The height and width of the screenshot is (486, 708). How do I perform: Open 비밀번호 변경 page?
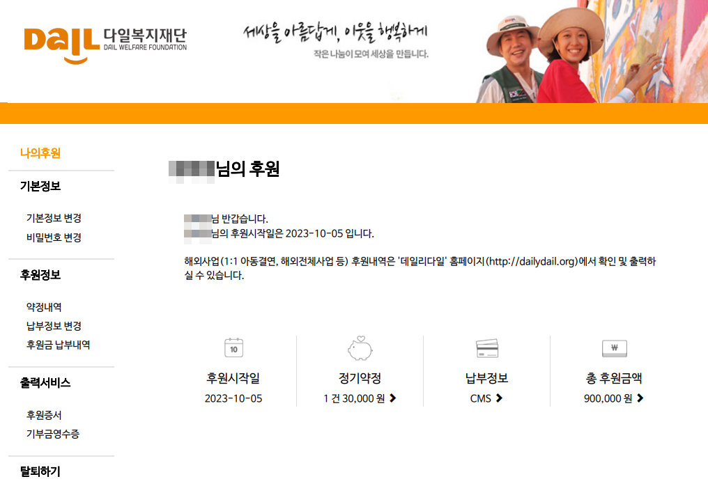tap(54, 237)
